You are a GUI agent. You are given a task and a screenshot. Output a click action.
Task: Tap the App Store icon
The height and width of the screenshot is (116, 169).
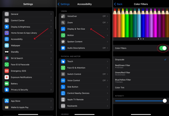[x=7, y=101]
